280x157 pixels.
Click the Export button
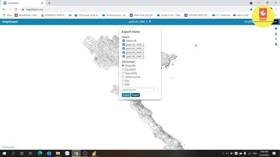136,95
